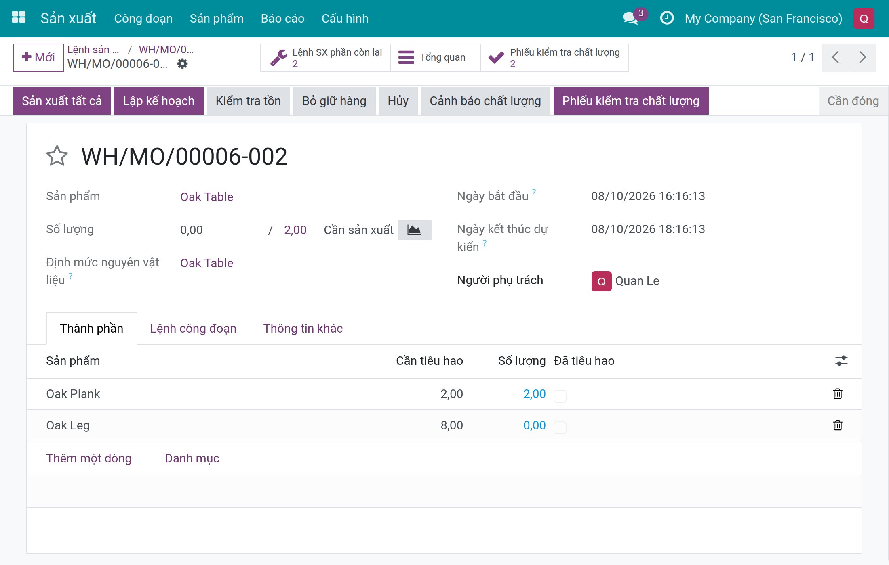889x565 pixels.
Task: Tick consumed checkbox for Oak Leg
Action: 560,427
